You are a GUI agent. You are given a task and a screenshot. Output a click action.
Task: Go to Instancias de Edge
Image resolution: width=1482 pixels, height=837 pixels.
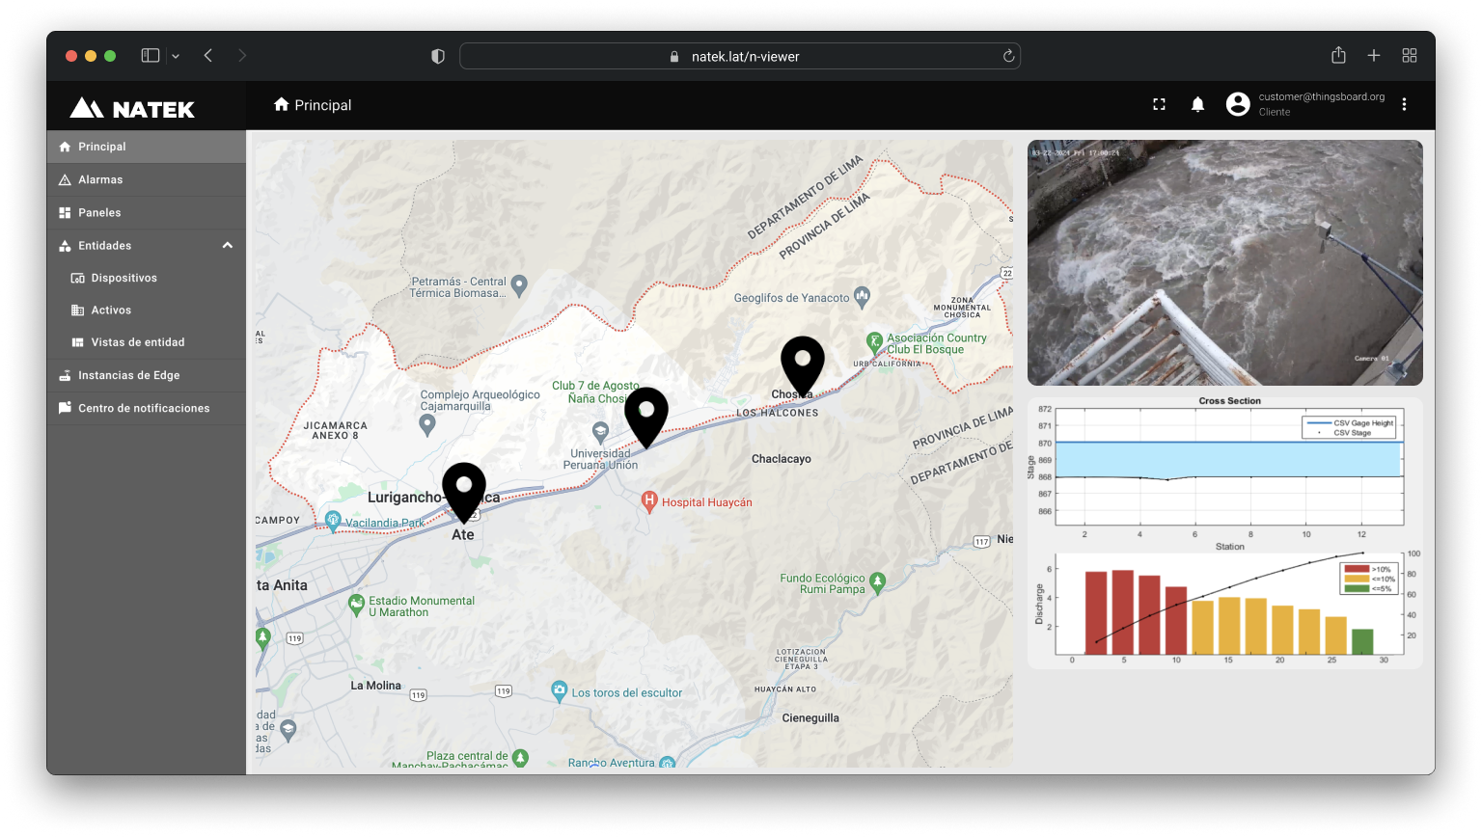(x=147, y=376)
